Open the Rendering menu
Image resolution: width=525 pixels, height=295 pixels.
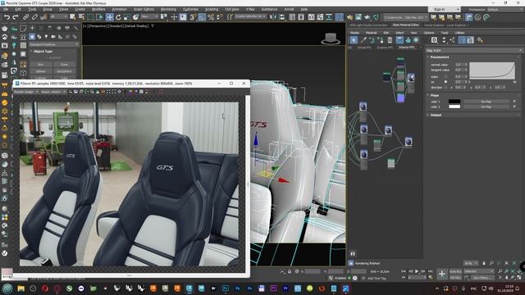(x=168, y=9)
